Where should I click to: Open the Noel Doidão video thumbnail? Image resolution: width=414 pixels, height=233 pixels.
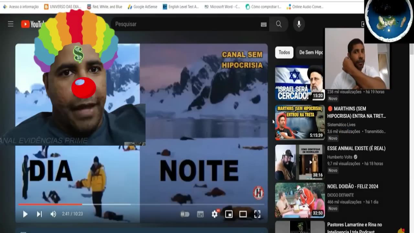coord(300,200)
